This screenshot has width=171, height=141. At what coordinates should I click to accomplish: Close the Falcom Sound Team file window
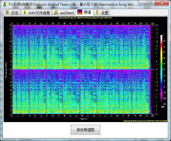(162, 3)
